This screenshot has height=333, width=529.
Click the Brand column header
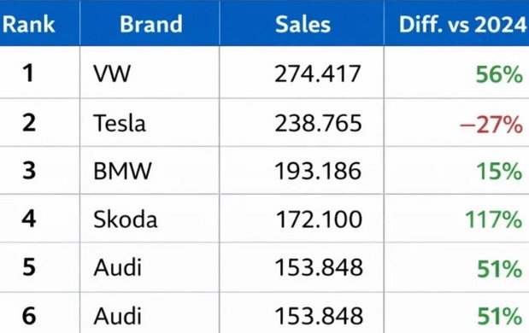coord(151,24)
